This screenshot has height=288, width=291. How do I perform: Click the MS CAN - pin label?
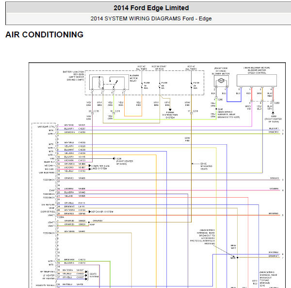(x=49, y=169)
